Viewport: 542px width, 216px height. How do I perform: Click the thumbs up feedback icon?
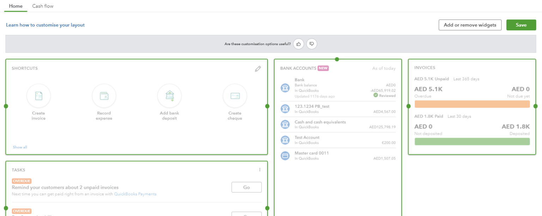point(299,44)
